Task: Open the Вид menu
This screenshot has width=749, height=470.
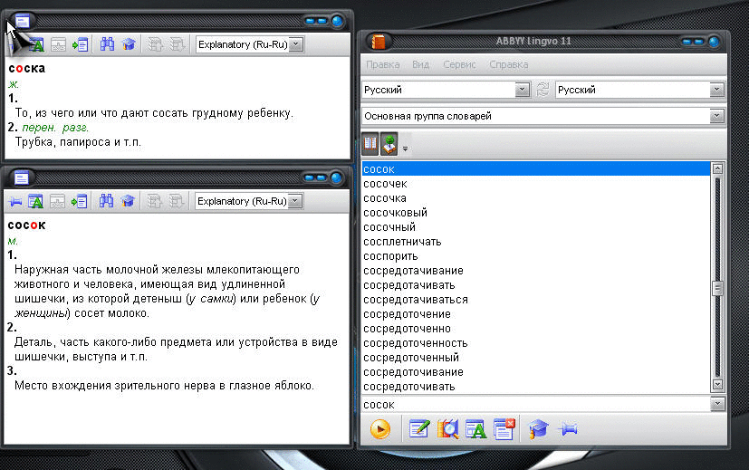Action: (x=421, y=64)
